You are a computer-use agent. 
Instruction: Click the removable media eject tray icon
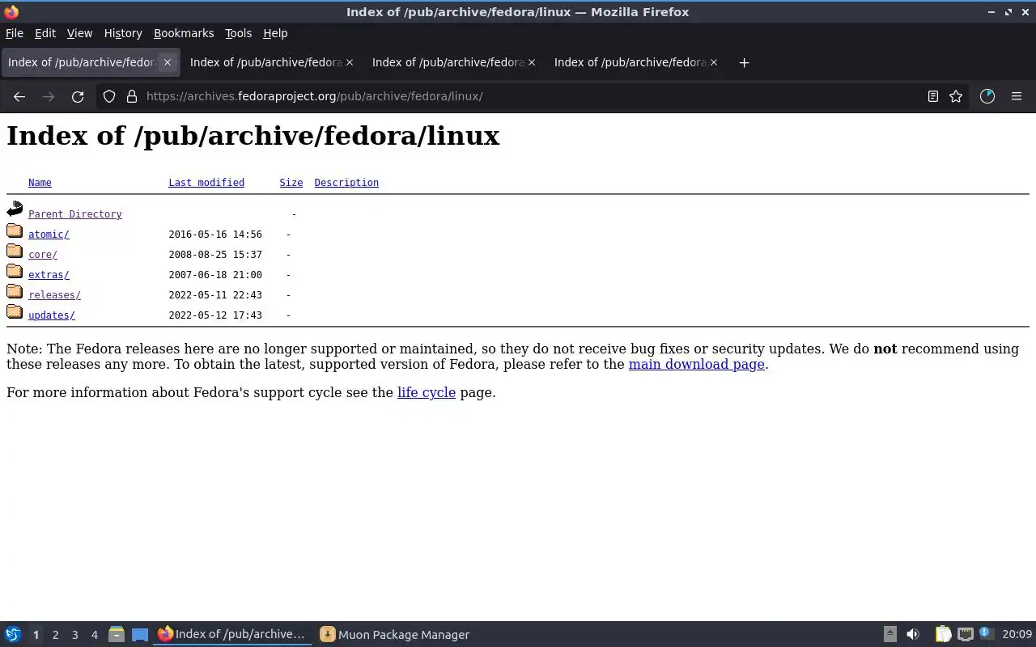[890, 635]
